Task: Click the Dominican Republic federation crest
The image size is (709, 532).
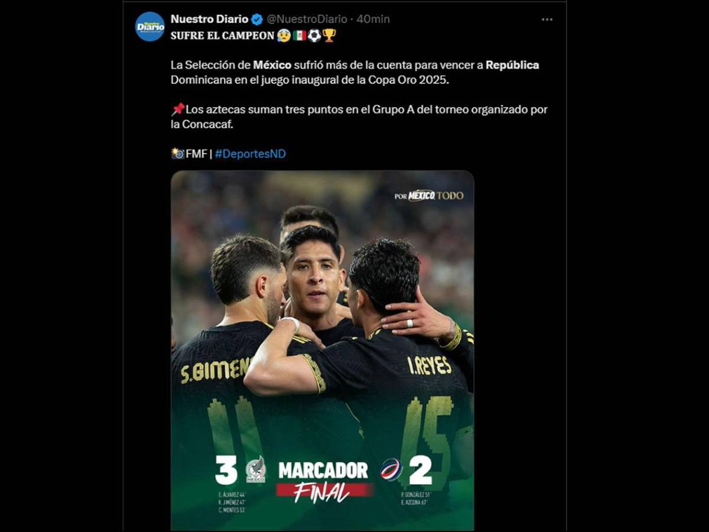Action: click(391, 469)
